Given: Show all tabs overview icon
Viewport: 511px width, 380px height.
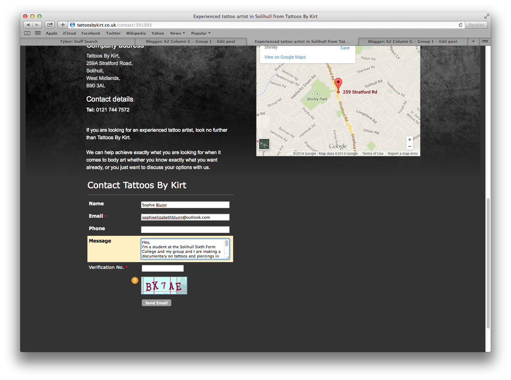Looking at the screenshot, I should (485, 42).
